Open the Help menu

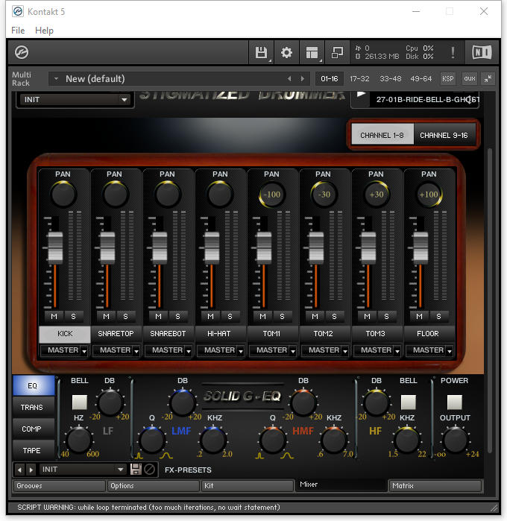(44, 31)
